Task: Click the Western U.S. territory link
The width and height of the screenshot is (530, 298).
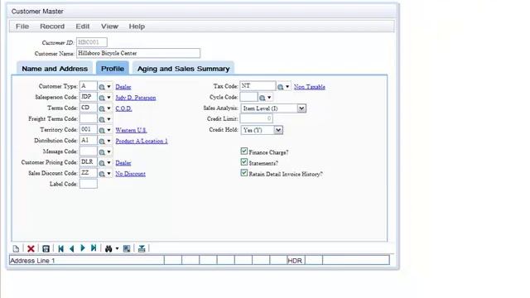Action: (131, 131)
